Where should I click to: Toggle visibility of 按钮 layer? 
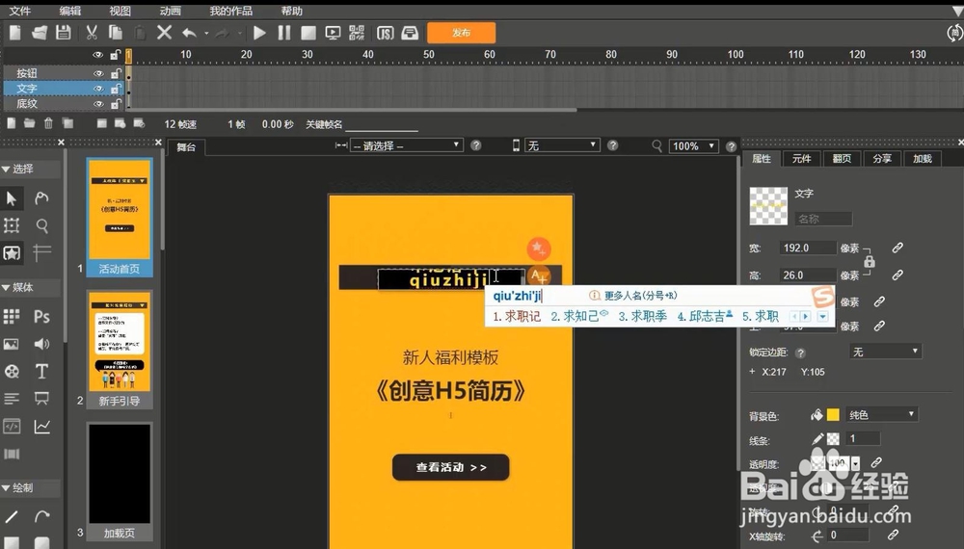[97, 73]
